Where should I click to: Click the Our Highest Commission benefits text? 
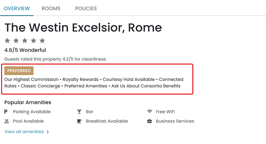click(x=31, y=80)
